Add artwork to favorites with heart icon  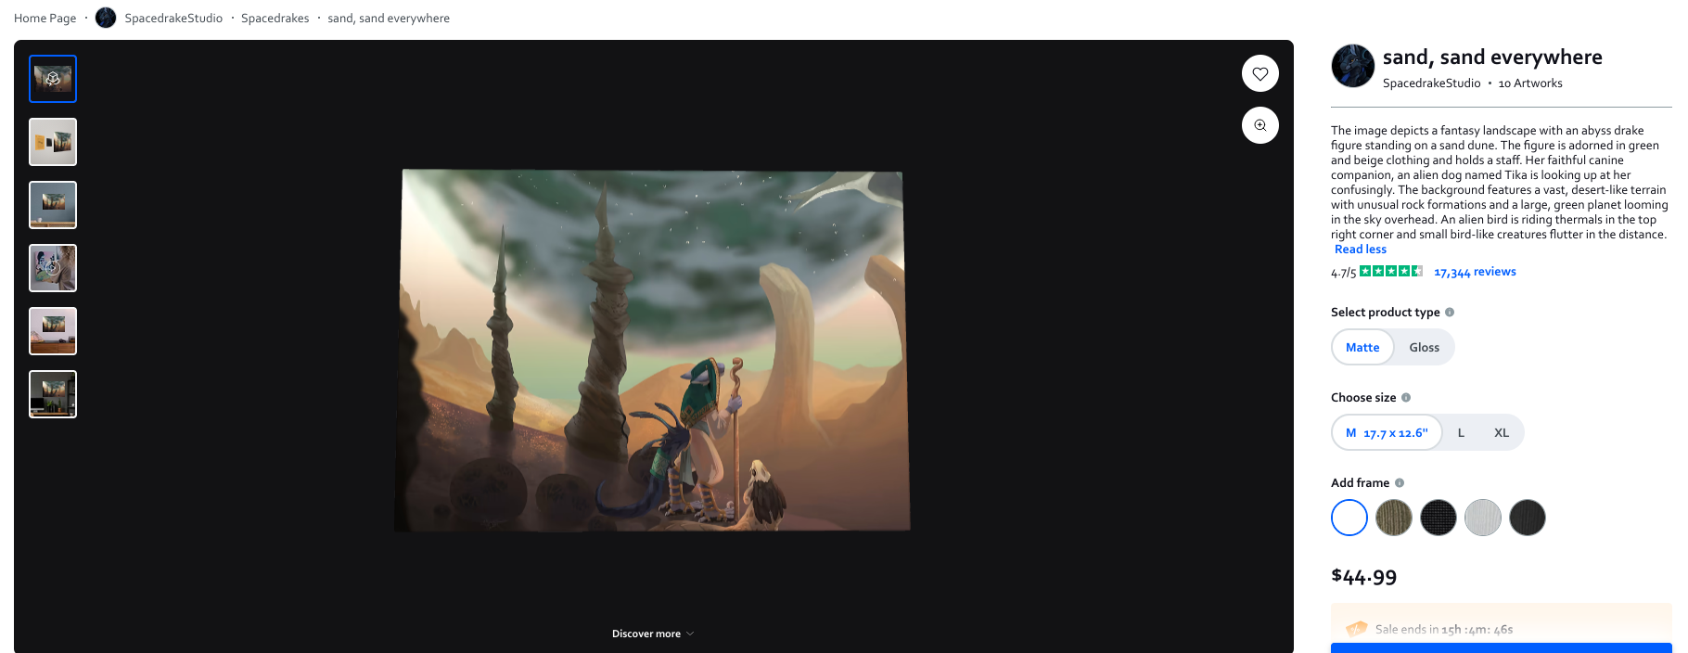click(x=1260, y=73)
